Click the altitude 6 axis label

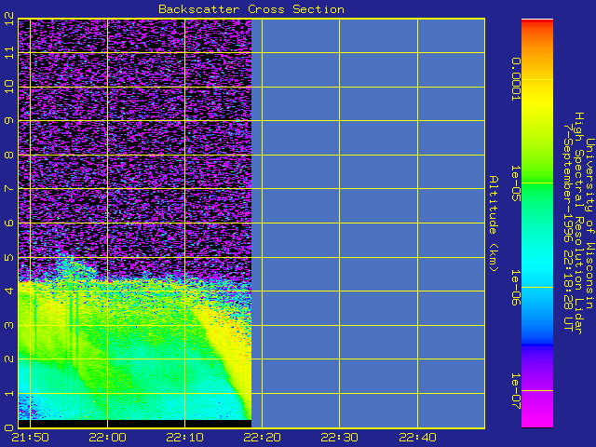click(x=9, y=223)
